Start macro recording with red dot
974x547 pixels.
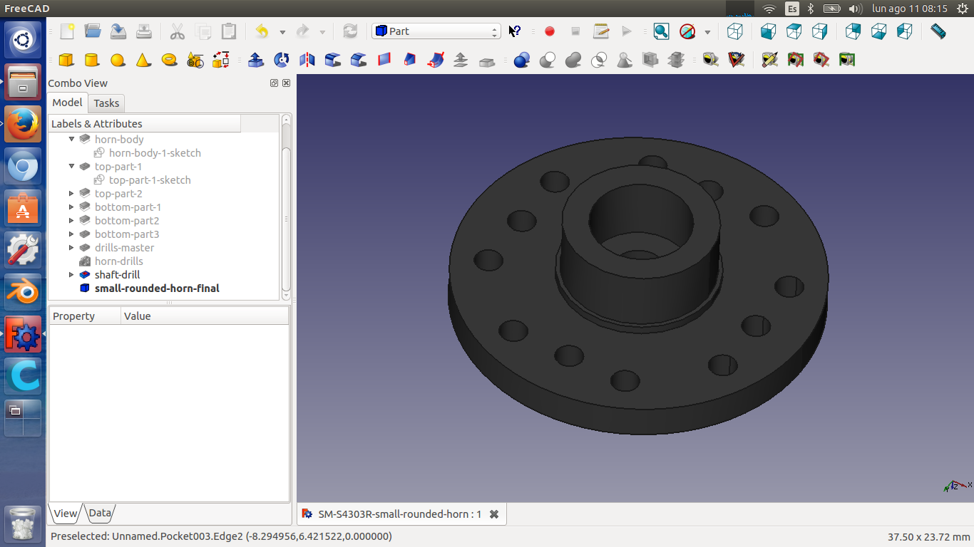tap(549, 31)
